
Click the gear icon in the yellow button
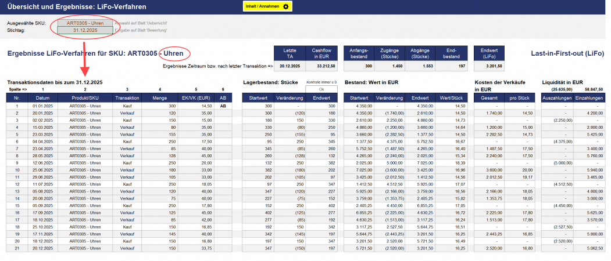pyautogui.click(x=285, y=6)
